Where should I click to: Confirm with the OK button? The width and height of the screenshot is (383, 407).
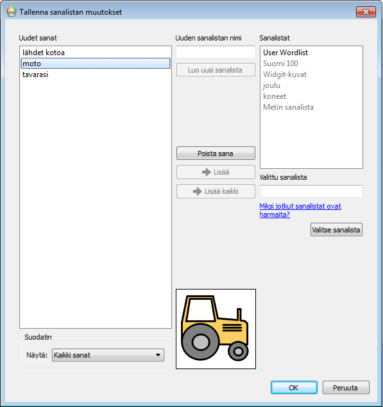coord(294,388)
